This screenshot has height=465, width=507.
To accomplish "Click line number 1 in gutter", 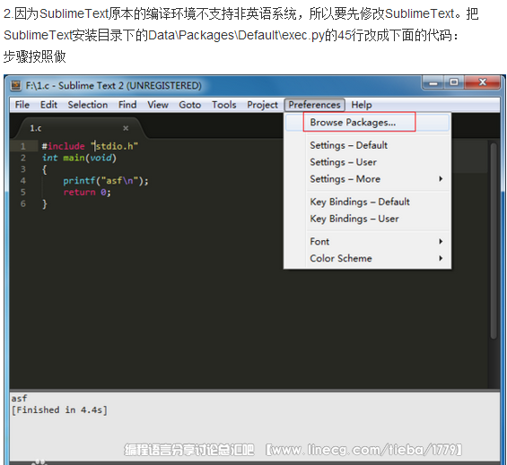I will 22,146.
